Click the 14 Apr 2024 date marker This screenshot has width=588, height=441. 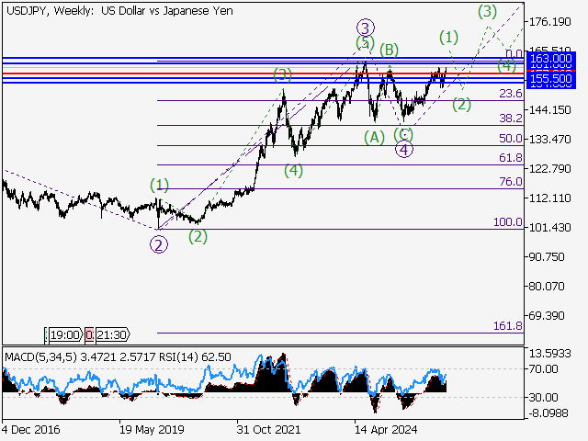click(x=386, y=429)
